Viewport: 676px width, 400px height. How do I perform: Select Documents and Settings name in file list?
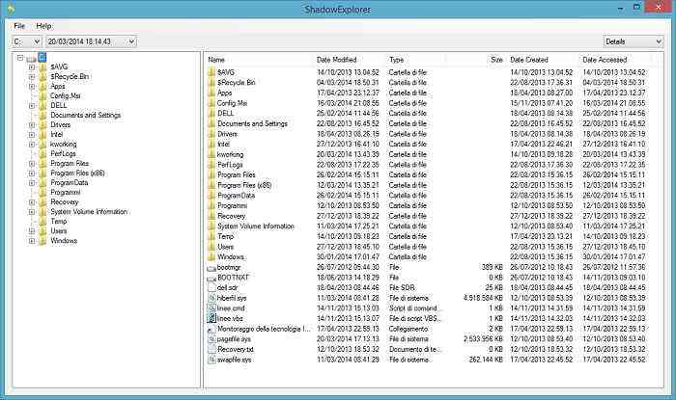252,123
